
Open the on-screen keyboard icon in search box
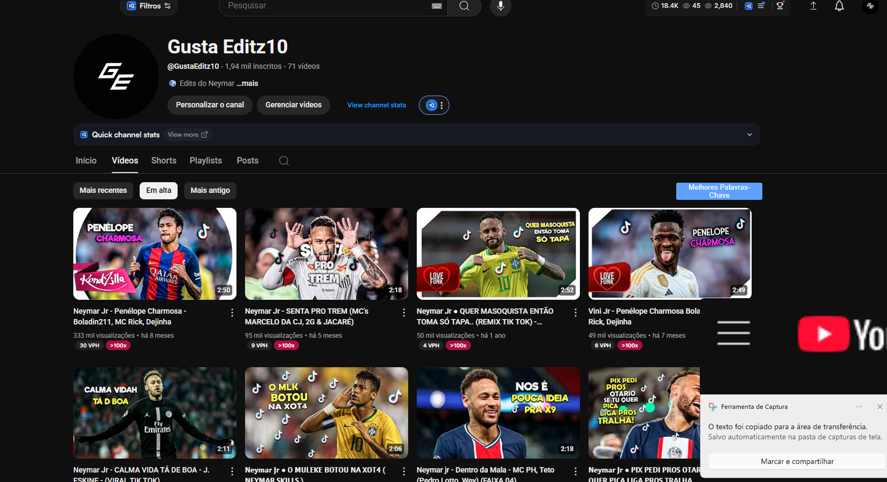pyautogui.click(x=437, y=6)
